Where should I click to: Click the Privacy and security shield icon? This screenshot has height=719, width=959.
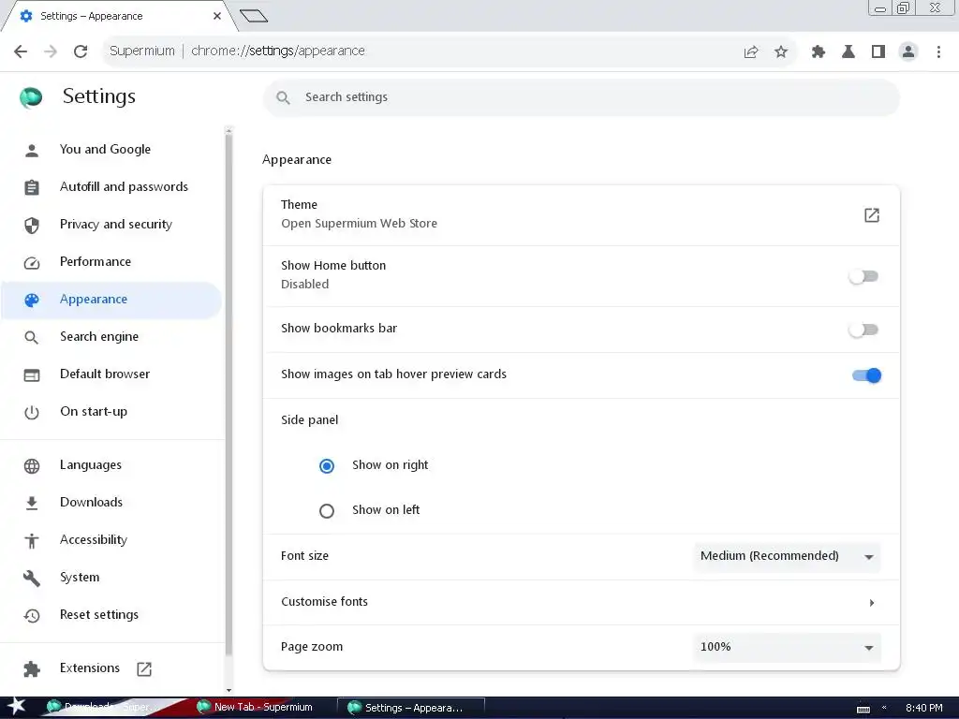point(32,225)
